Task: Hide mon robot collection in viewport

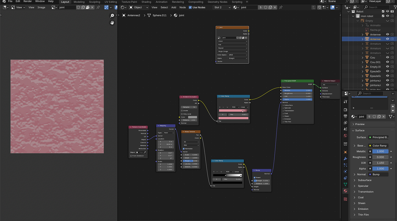Action: pyautogui.click(x=387, y=16)
